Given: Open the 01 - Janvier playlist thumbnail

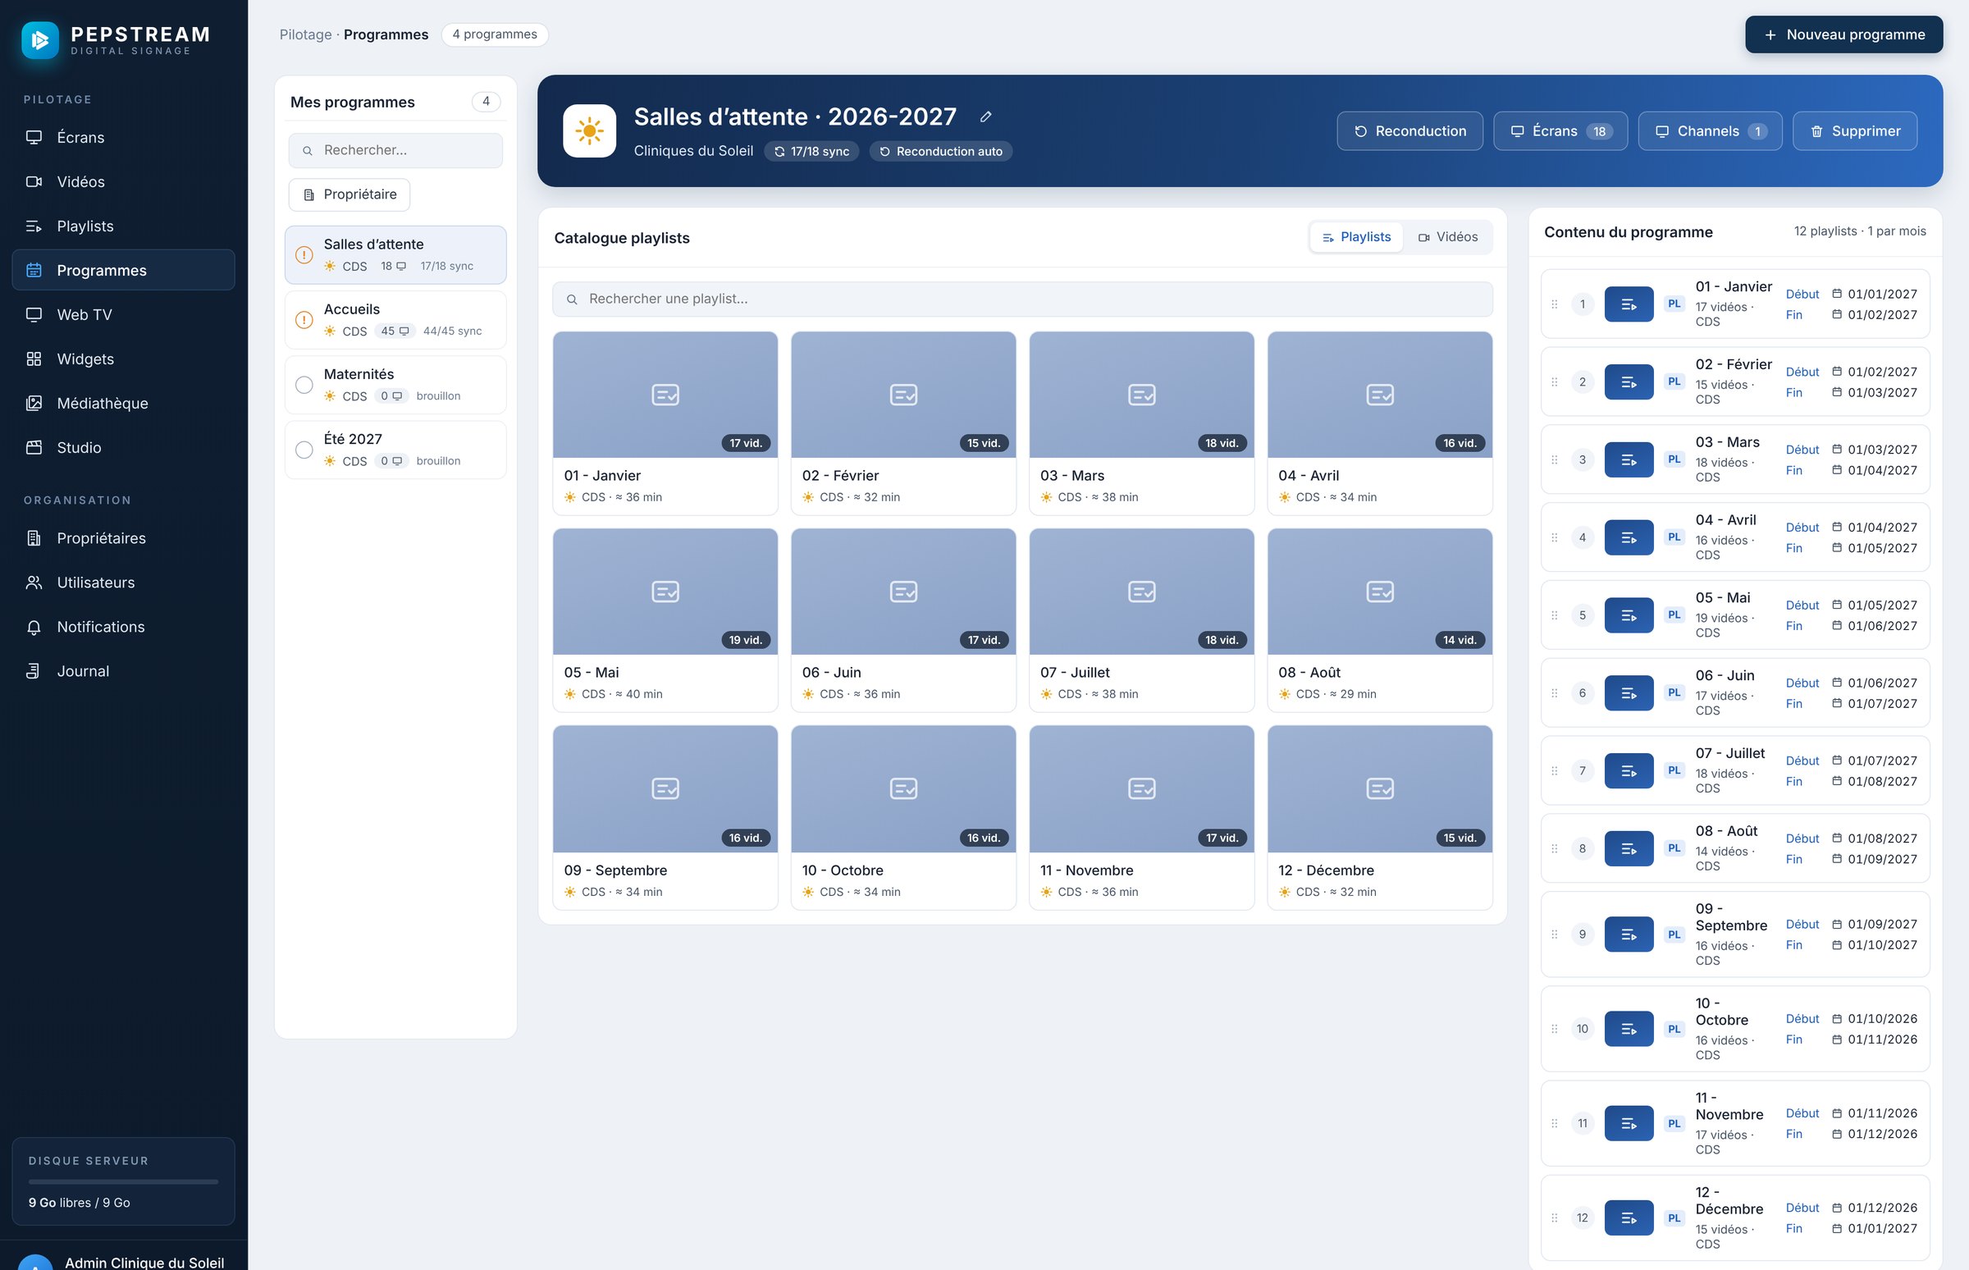Looking at the screenshot, I should (x=665, y=395).
